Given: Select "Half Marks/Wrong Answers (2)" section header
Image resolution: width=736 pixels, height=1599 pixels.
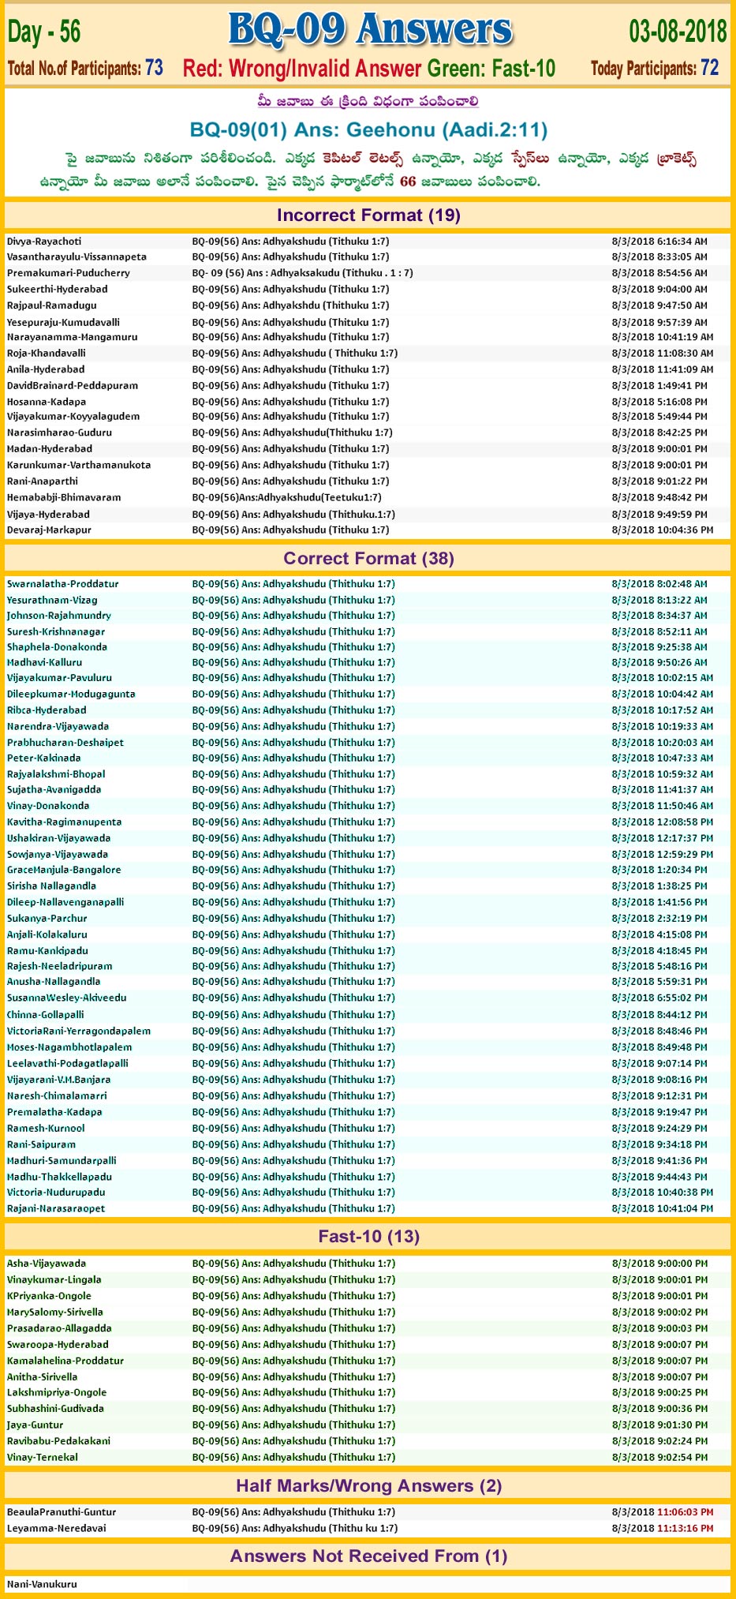Looking at the screenshot, I should tap(368, 1485).
